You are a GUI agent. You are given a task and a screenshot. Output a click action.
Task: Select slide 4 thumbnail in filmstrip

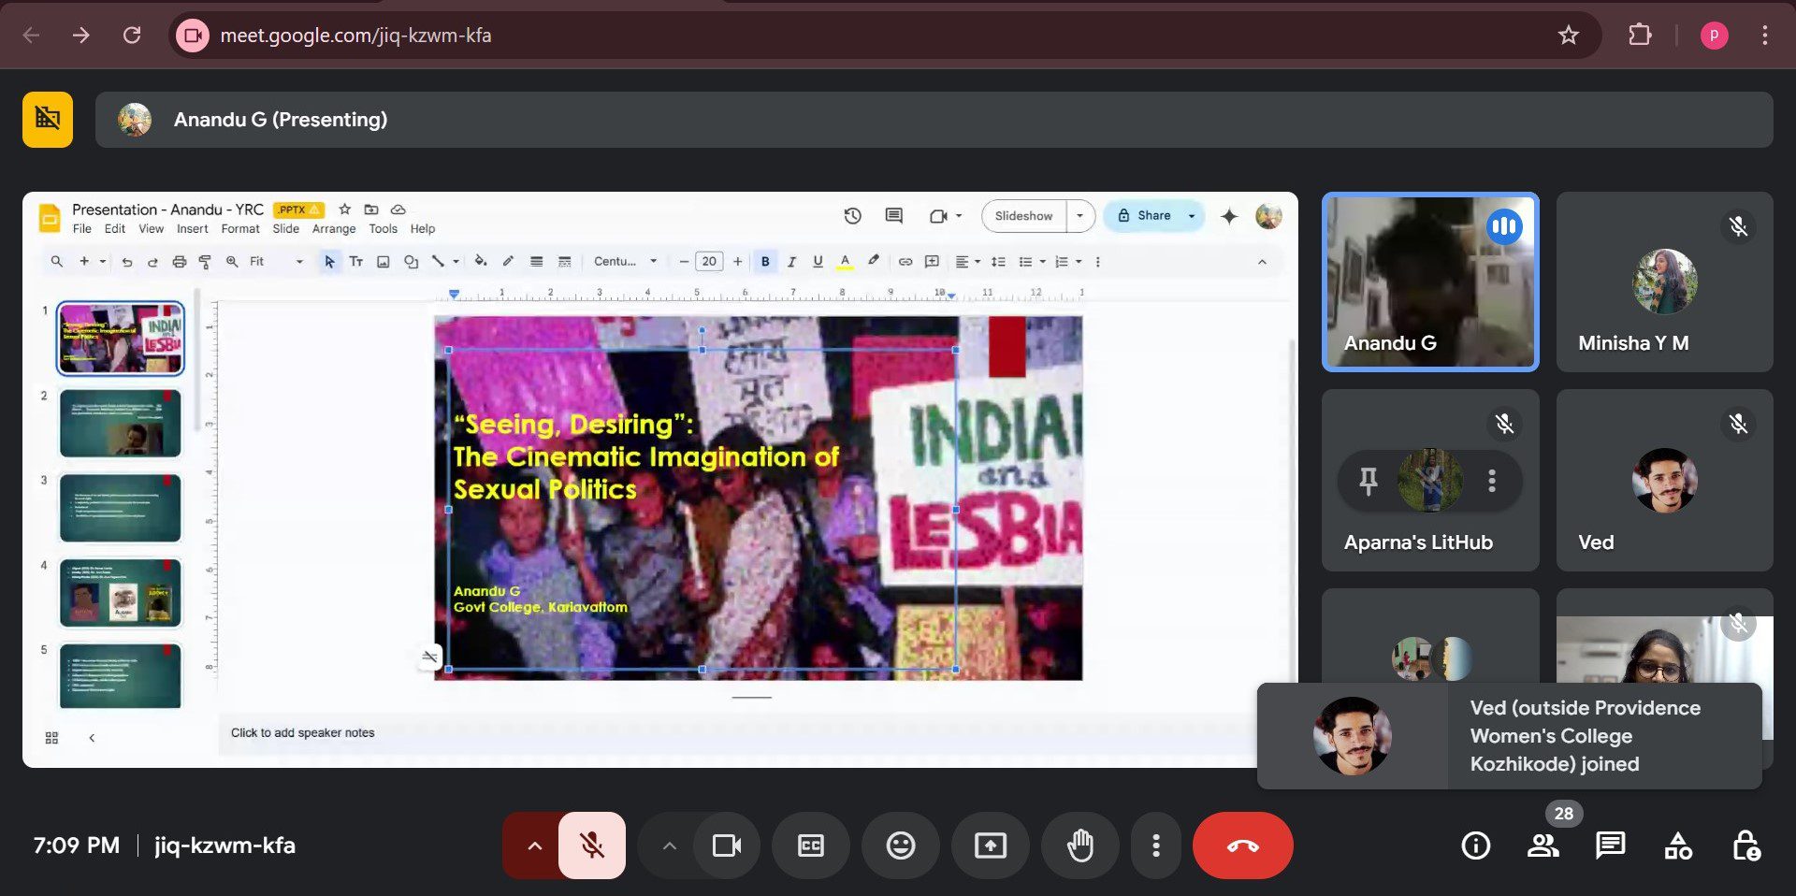[120, 592]
